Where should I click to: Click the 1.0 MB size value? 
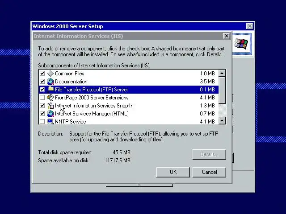[207, 74]
